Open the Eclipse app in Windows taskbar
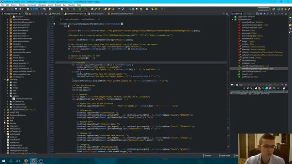Screen dimensions: 292x164 [33, 161]
